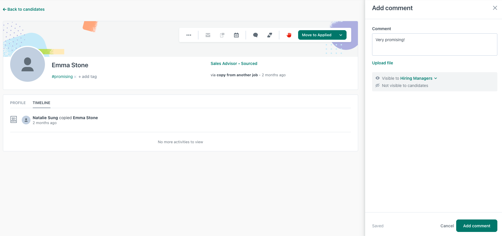Screen dimensions: 502x236
Task: Open Hiring Managers visibility dropdown
Action: (x=418, y=78)
